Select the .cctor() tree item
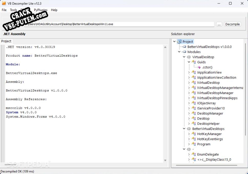 (x=207, y=67)
